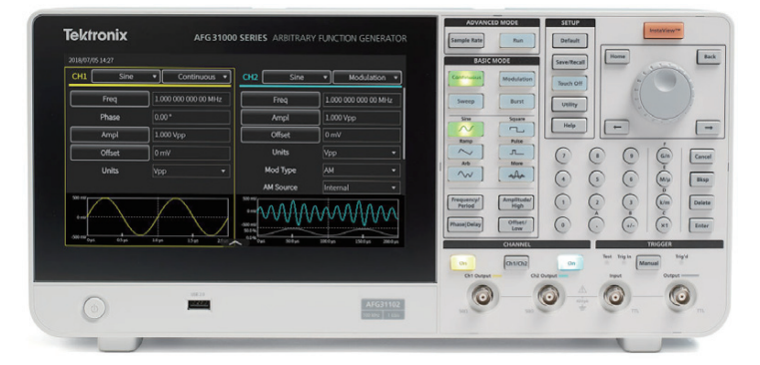Open CH1 Sine waveform dropdown
760x365 pixels.
[x=126, y=77]
